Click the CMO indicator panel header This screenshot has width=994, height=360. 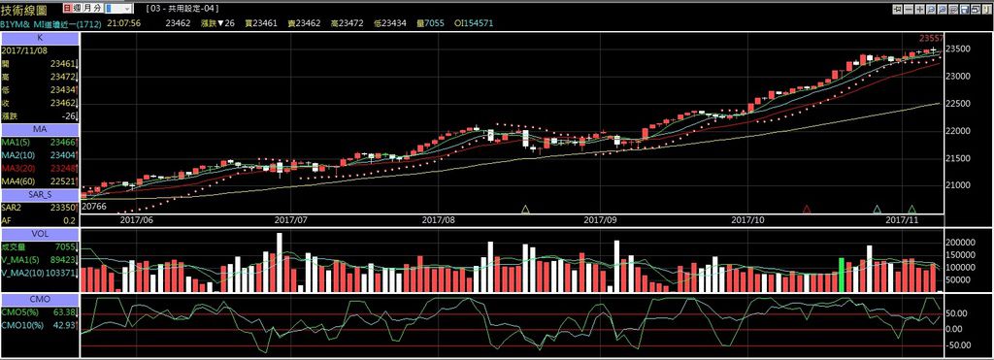39,299
